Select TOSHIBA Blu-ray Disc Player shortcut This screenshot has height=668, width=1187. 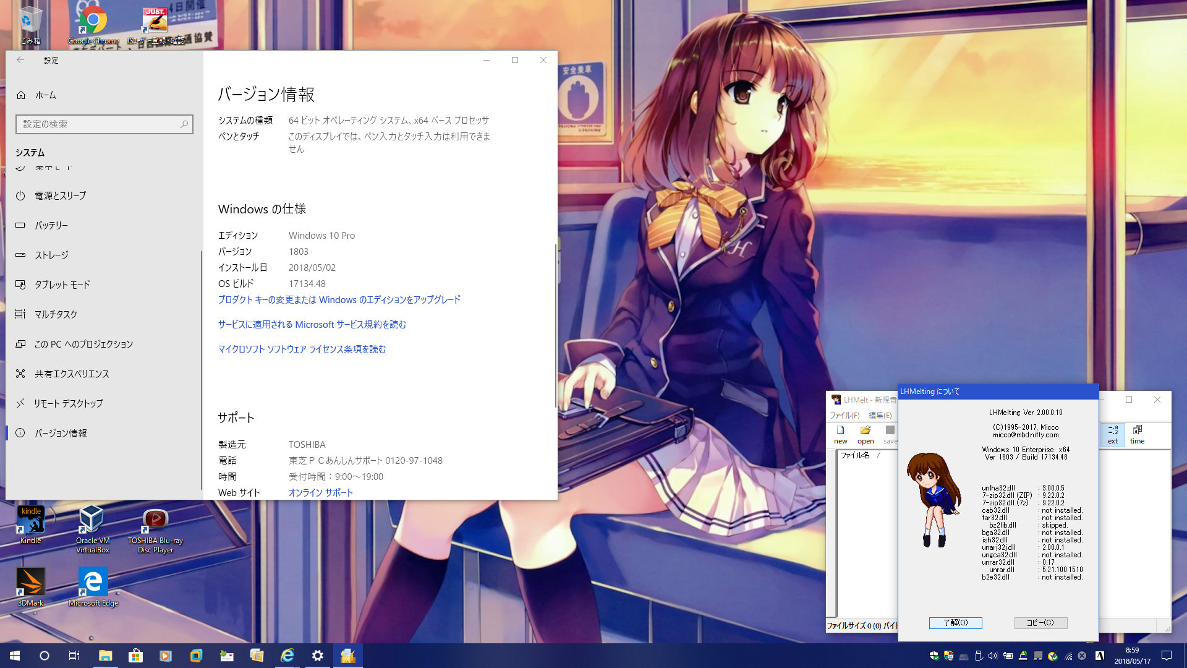point(155,531)
